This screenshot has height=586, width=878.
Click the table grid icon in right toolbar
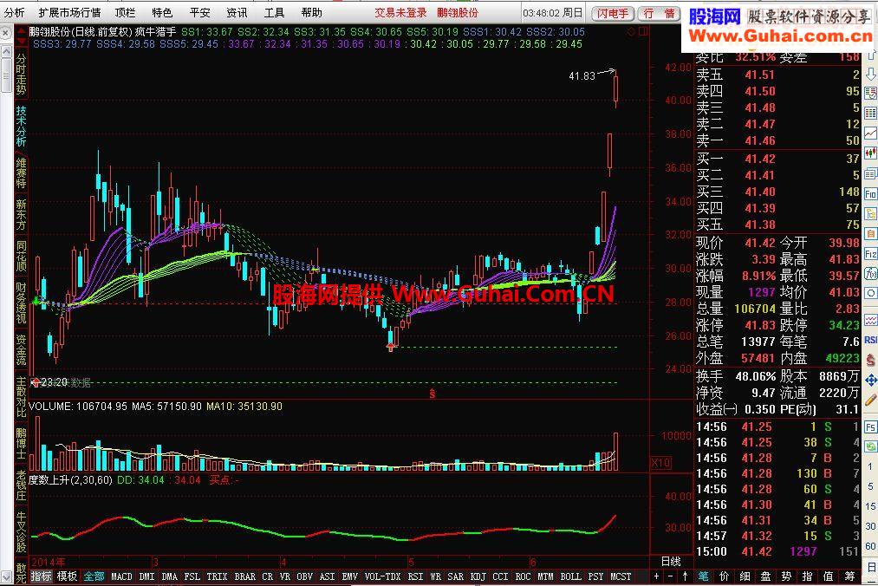(871, 114)
